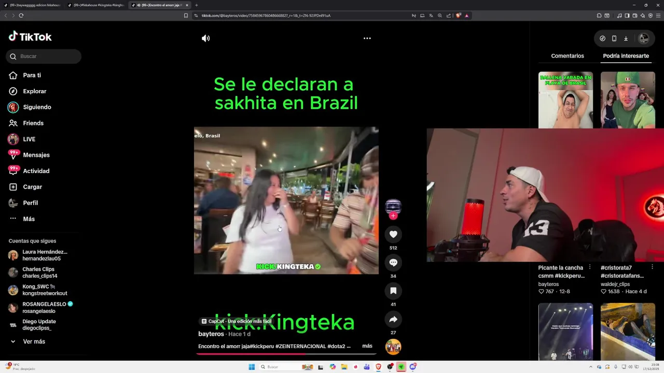Open the Para ti feed
The height and width of the screenshot is (373, 664).
coord(32,75)
